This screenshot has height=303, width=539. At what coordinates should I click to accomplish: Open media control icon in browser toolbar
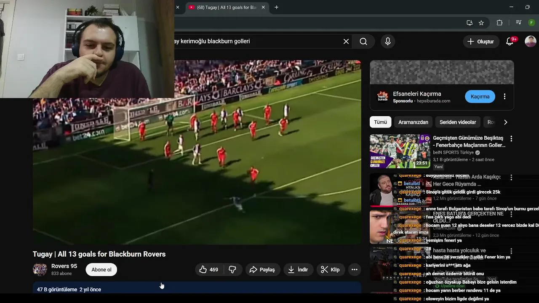point(518,23)
